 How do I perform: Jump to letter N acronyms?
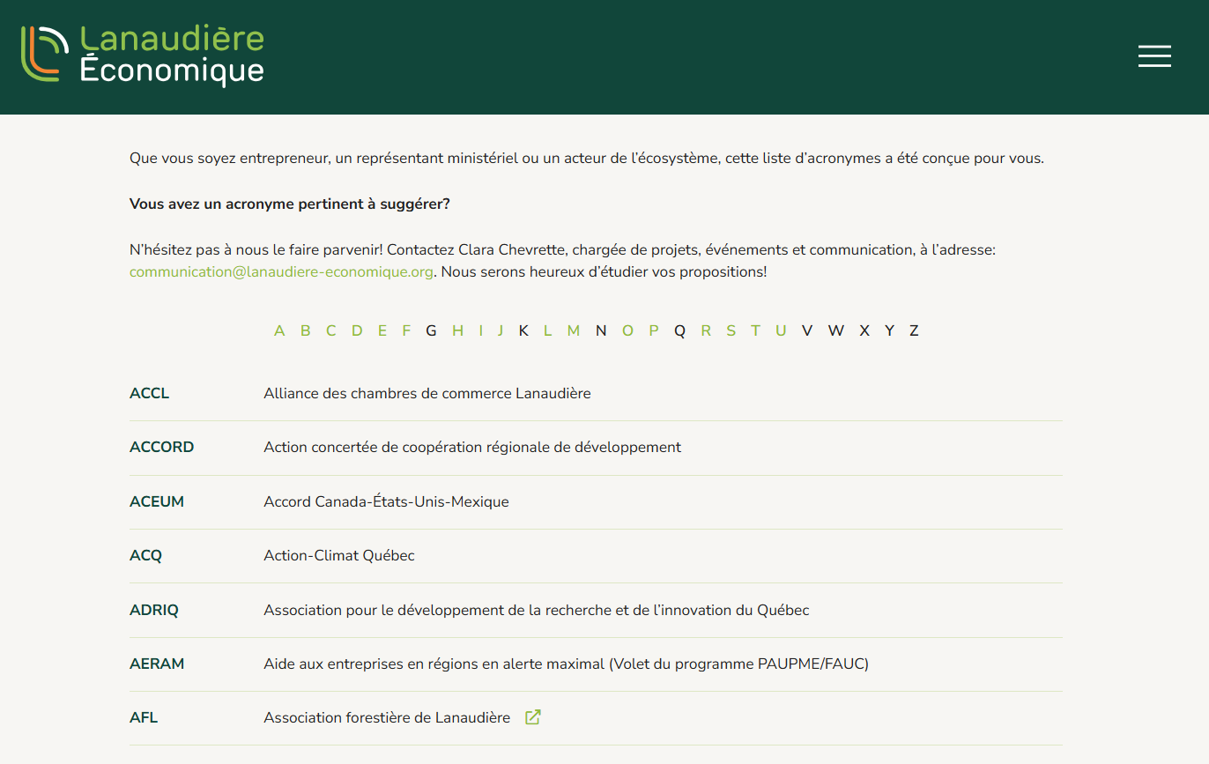pos(601,331)
